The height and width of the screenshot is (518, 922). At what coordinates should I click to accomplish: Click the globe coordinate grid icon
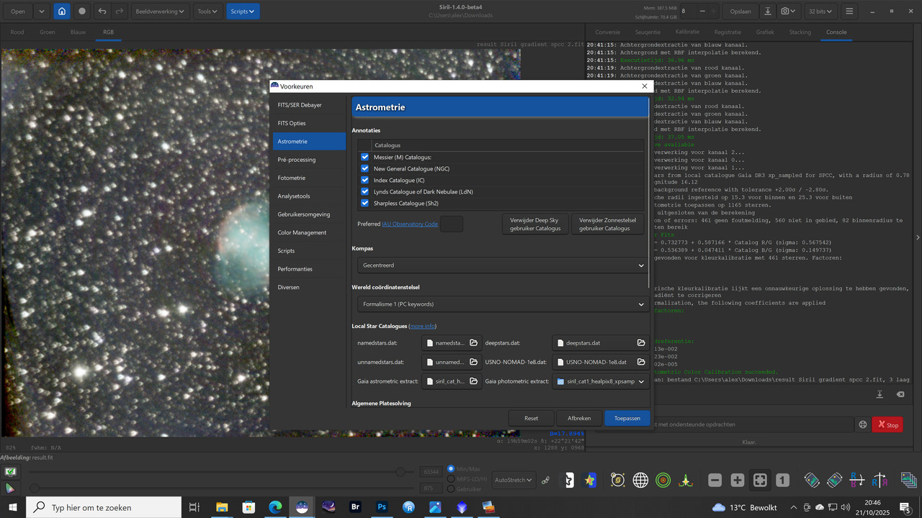coord(640,480)
